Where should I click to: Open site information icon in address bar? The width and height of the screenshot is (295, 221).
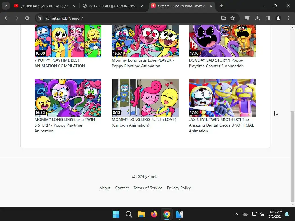point(39,18)
